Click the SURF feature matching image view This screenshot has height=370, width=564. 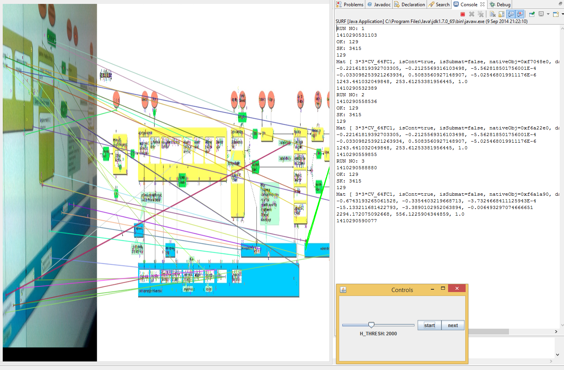point(166,182)
